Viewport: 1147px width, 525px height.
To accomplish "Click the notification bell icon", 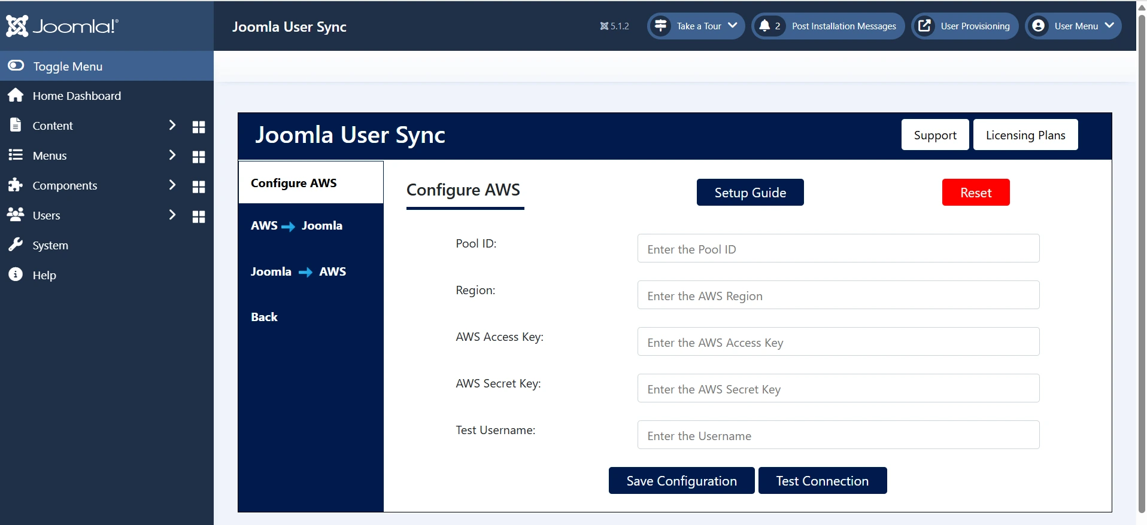I will (x=764, y=25).
